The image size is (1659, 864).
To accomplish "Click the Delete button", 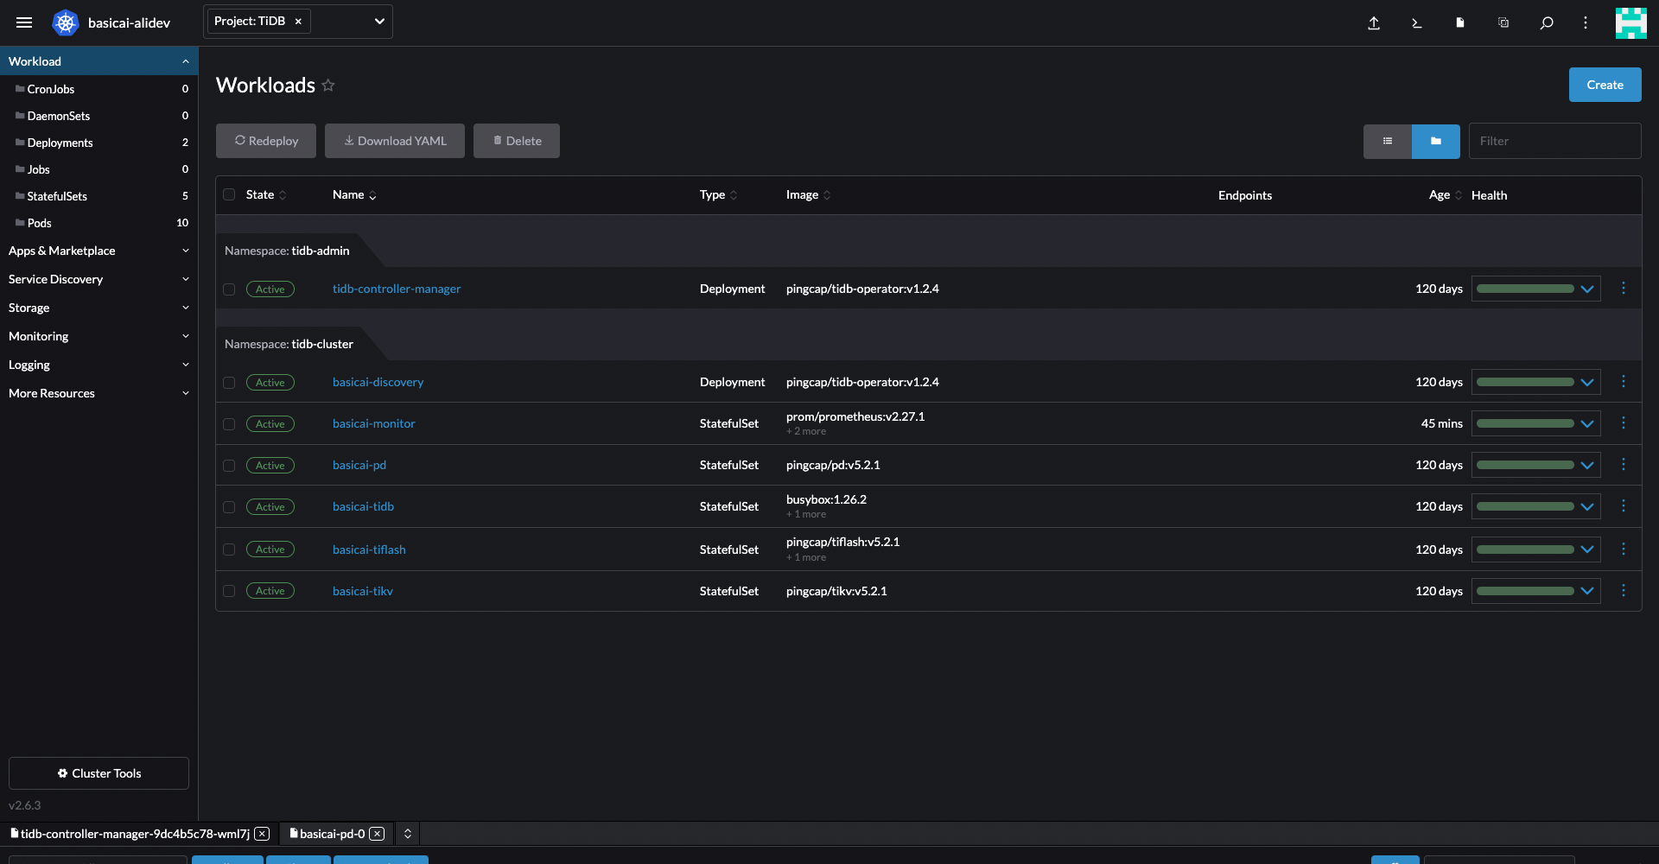I will (x=517, y=141).
